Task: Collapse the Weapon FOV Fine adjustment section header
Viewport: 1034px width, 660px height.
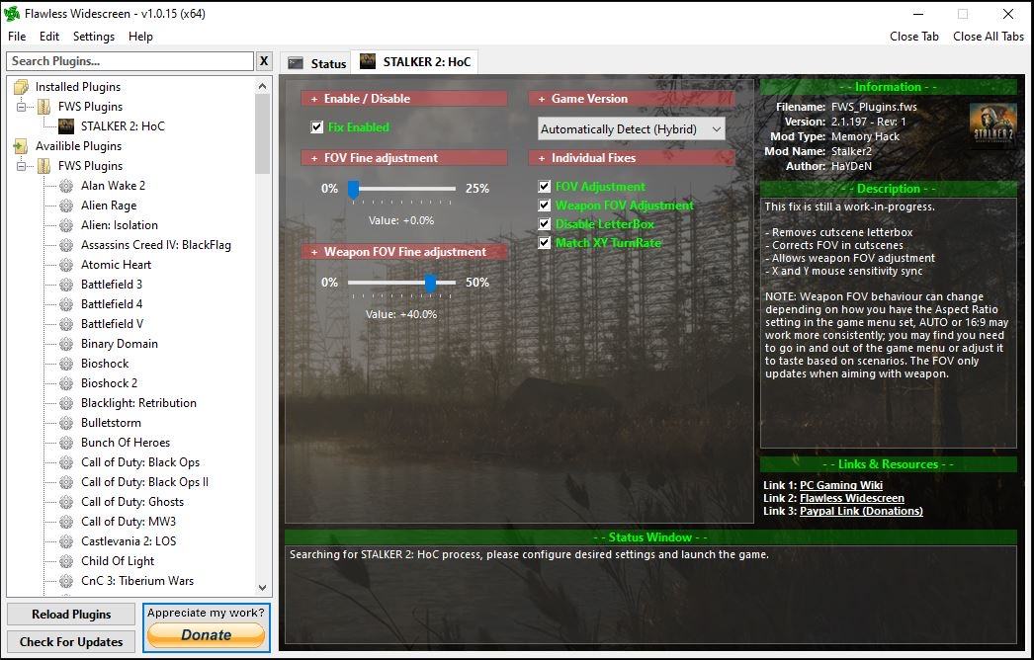Action: point(404,252)
